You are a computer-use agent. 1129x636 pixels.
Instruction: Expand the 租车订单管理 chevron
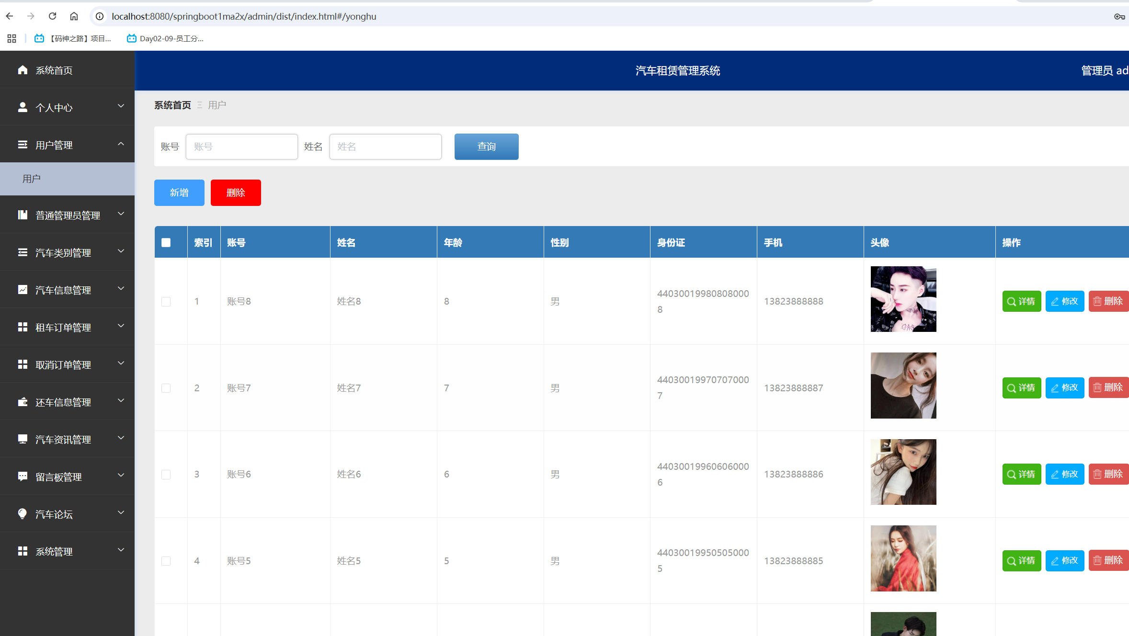(121, 326)
